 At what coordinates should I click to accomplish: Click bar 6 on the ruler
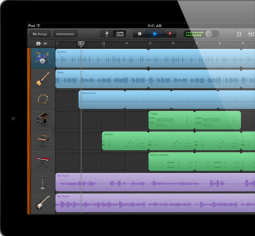(x=173, y=43)
